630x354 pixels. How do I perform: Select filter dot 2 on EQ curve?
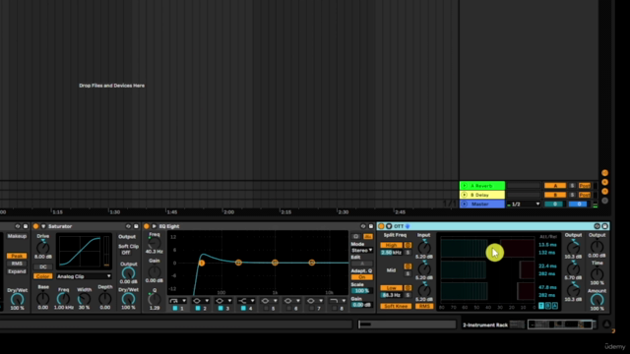coord(238,263)
